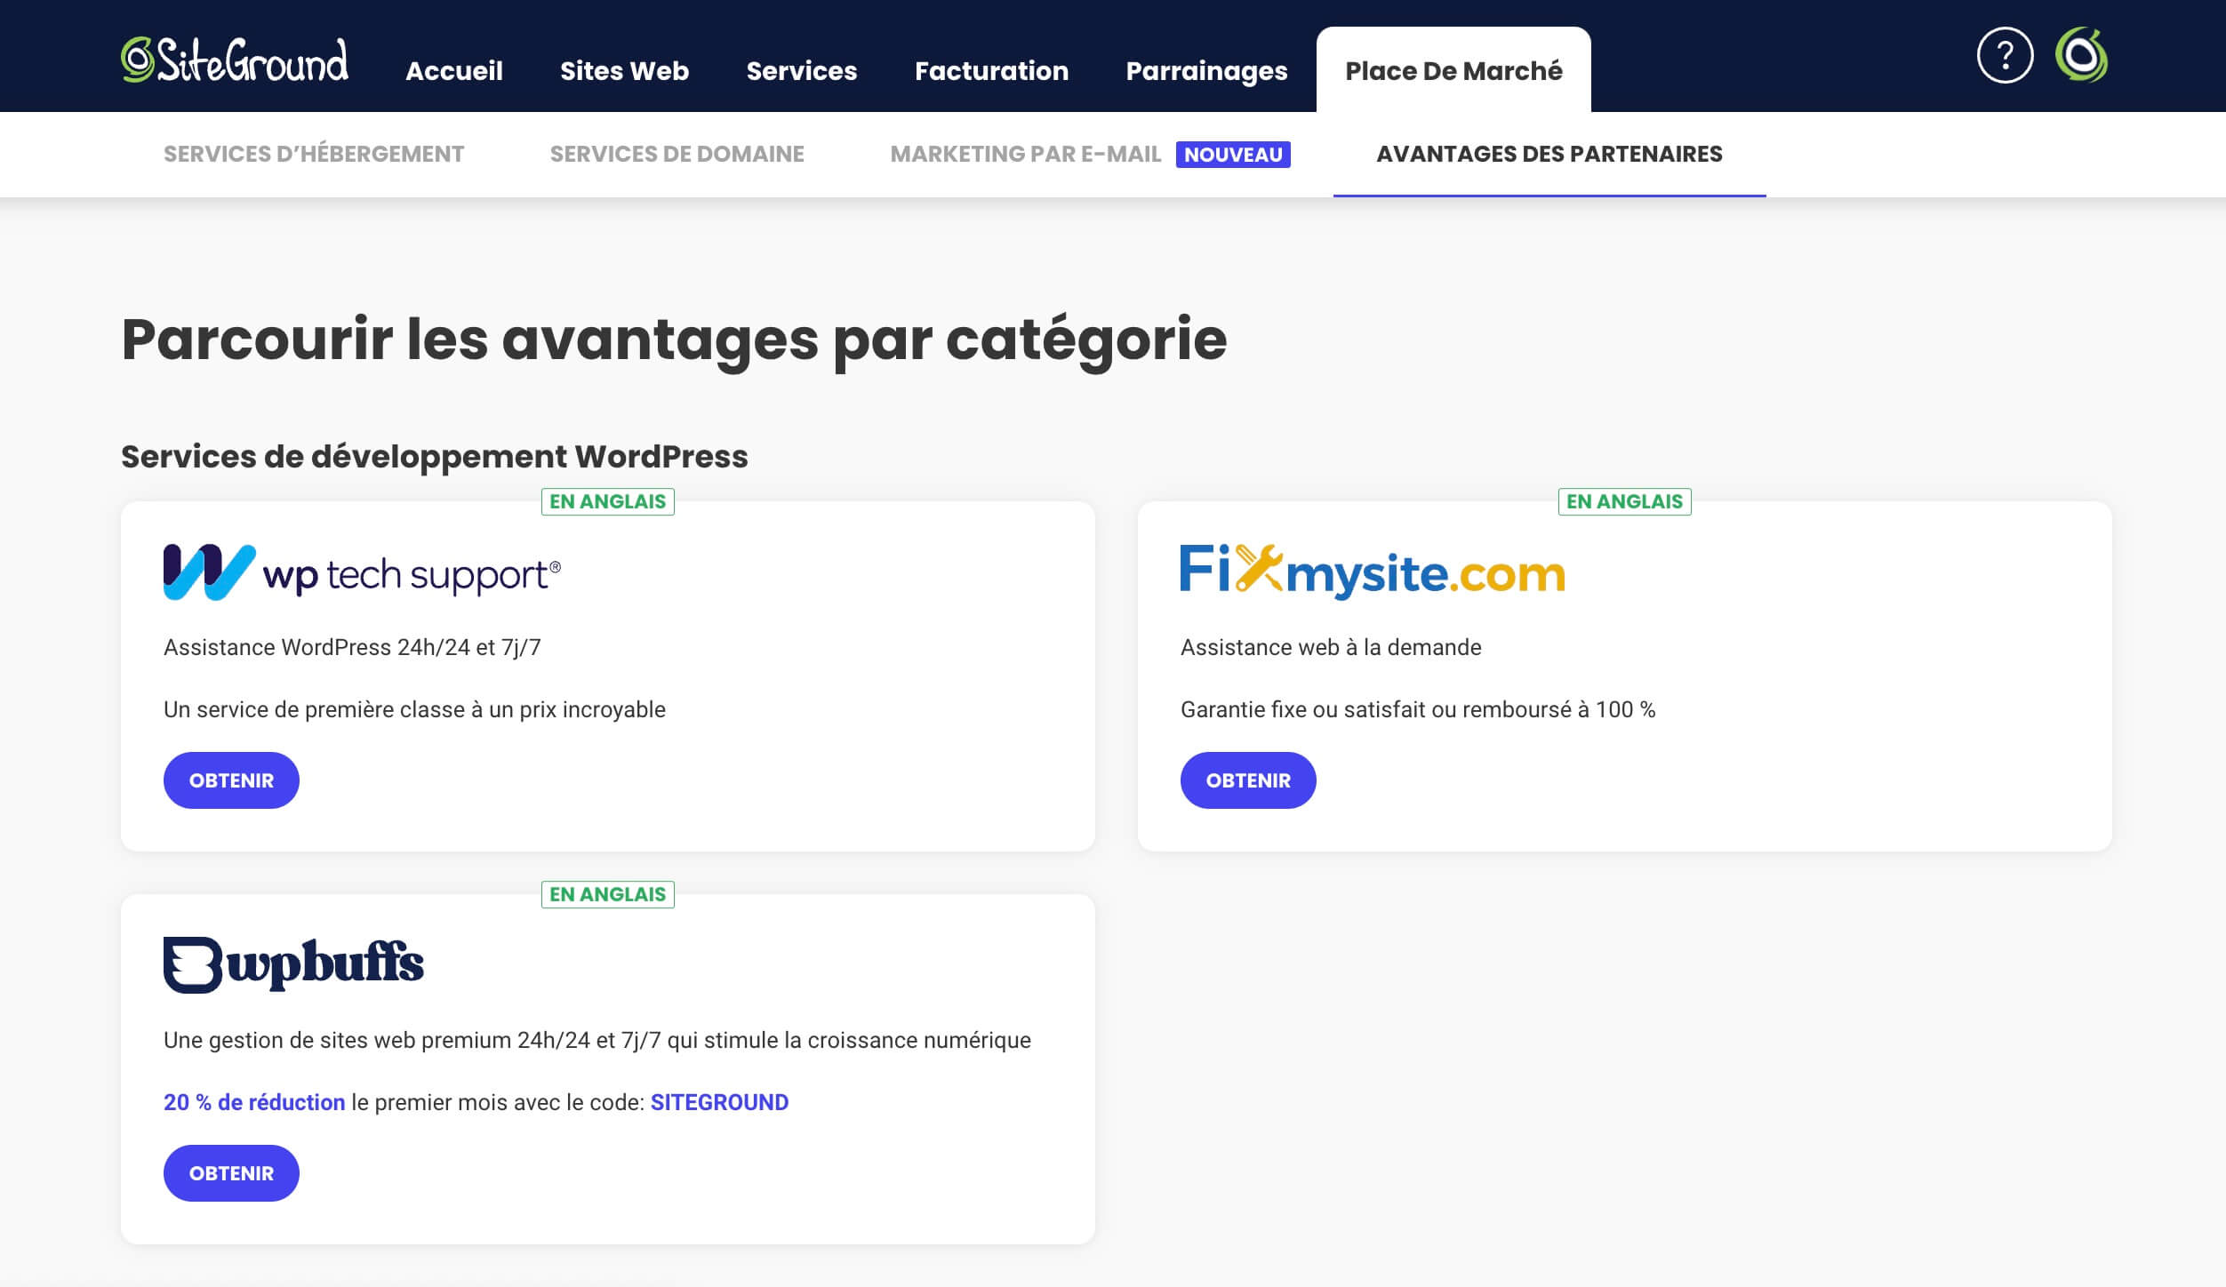Click OBTENIR for wpbuffs
The image size is (2226, 1287).
click(231, 1173)
